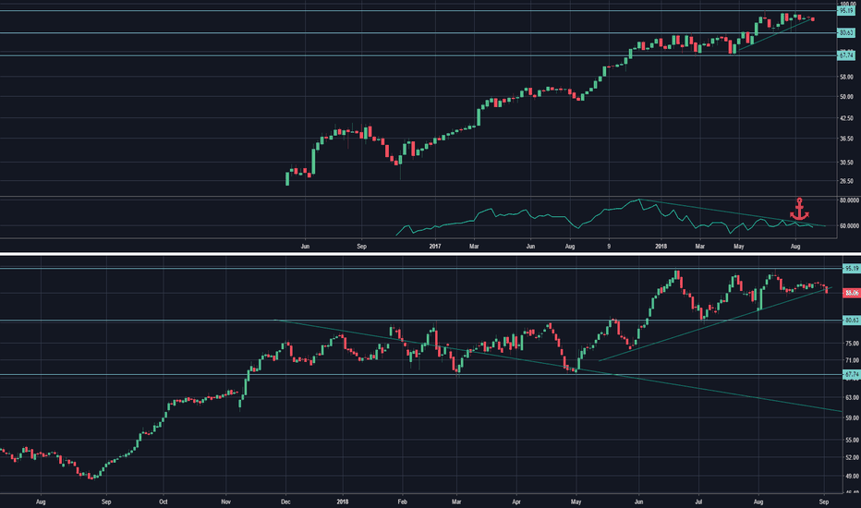Click the 59.00 price axis value
This screenshot has width=861, height=508.
point(852,417)
